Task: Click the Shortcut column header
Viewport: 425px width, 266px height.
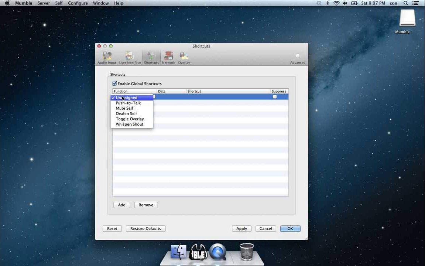Action: (229, 91)
